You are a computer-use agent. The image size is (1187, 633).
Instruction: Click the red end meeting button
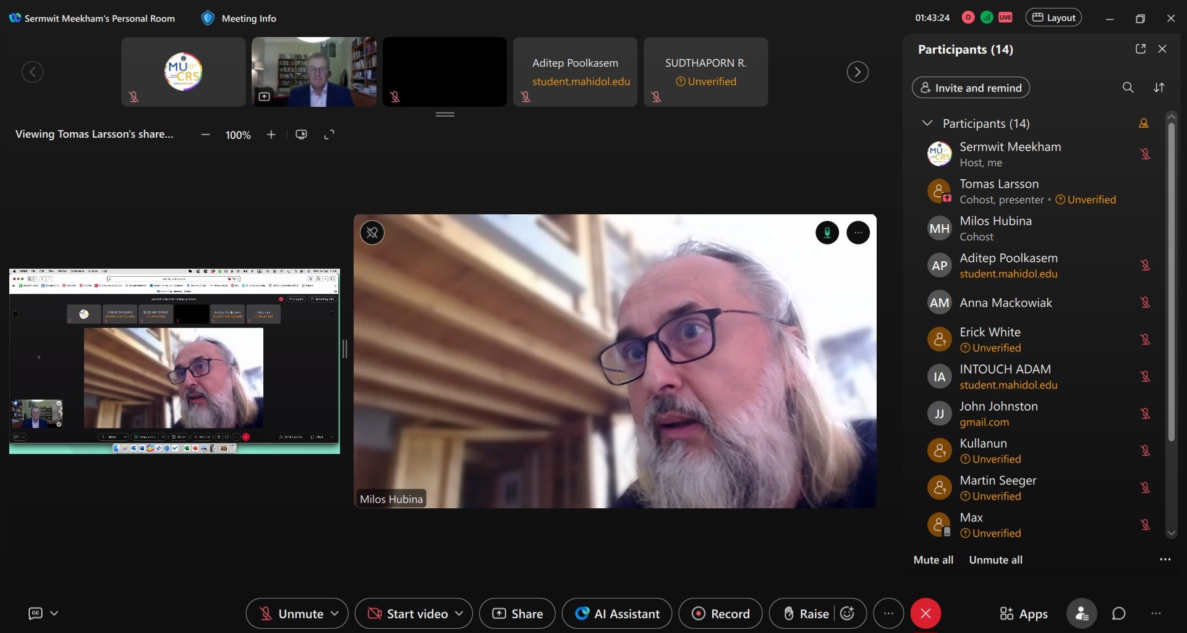[x=925, y=613]
